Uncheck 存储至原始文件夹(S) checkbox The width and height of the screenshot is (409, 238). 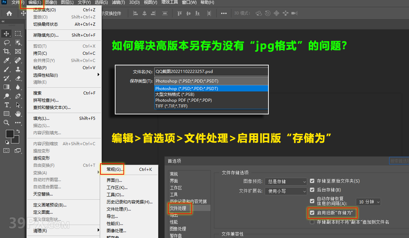click(312, 181)
